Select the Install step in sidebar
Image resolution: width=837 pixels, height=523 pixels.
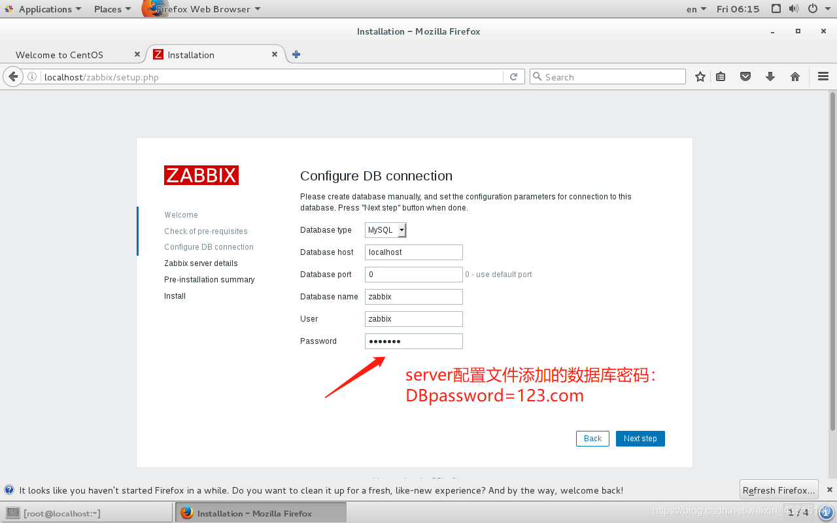(x=175, y=296)
